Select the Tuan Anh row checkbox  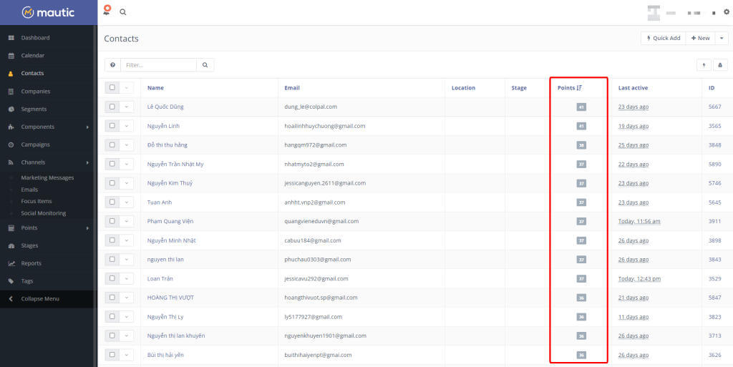coord(112,202)
